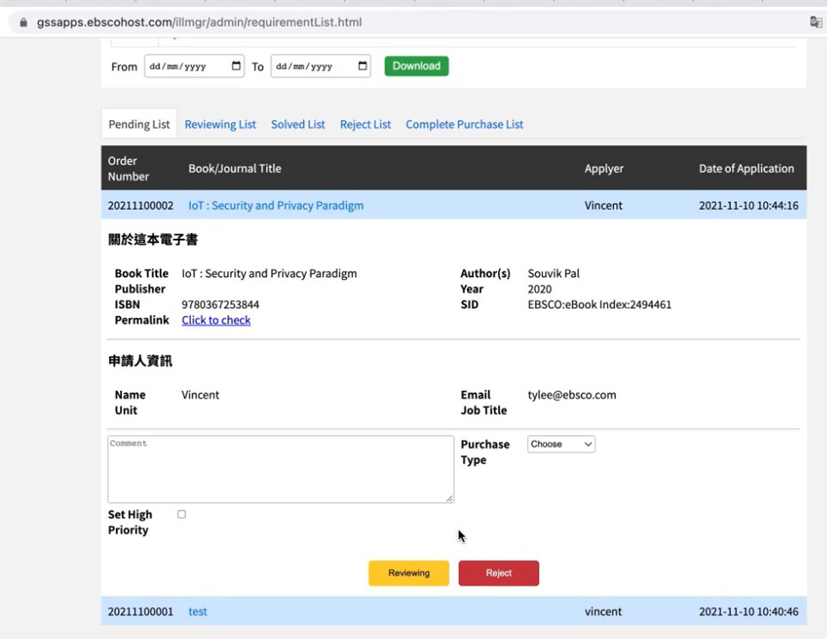Click the padlock icon in address bar
Screen dimensions: 827x639
pos(24,22)
